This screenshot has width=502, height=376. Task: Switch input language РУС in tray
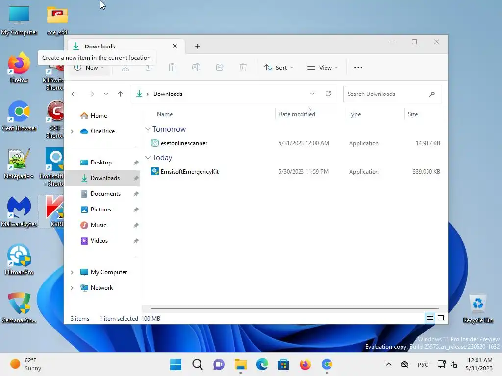pos(423,364)
